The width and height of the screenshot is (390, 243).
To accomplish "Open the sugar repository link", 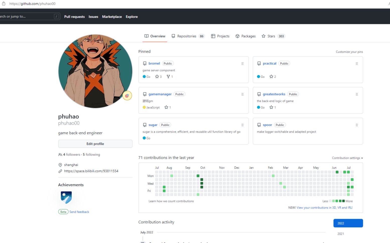I will click(153, 125).
